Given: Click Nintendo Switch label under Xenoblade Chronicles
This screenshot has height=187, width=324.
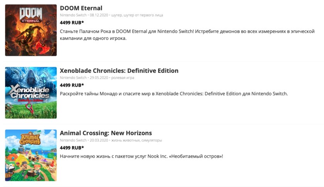Looking at the screenshot, I should tap(73, 78).
